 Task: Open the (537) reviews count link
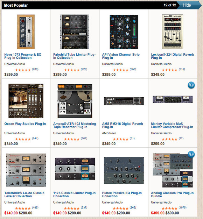84,207
